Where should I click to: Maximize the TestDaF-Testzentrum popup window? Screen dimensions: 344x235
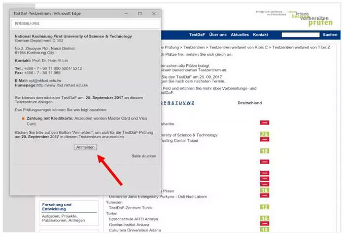140,13
